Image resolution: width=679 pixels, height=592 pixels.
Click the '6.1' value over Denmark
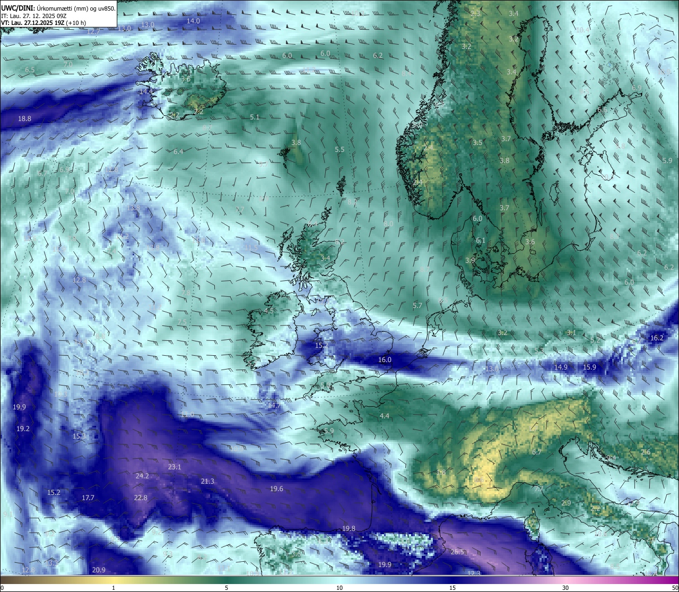[480, 241]
